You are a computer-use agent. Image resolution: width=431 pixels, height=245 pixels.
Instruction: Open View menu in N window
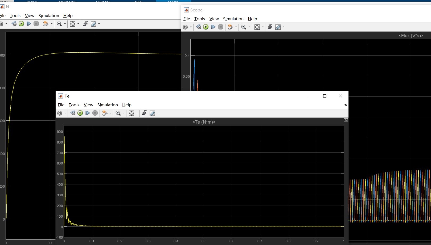30,15
